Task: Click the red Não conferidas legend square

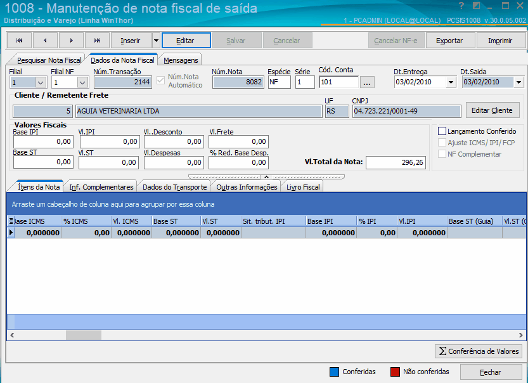Action: (395, 372)
